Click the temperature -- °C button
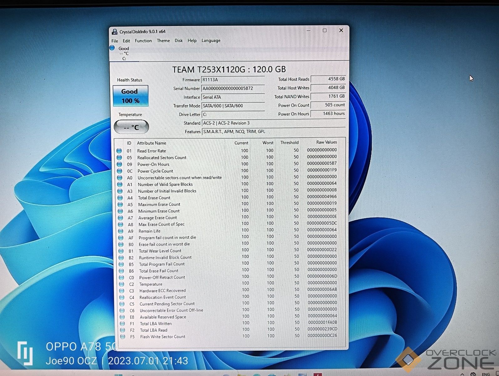 (131, 127)
